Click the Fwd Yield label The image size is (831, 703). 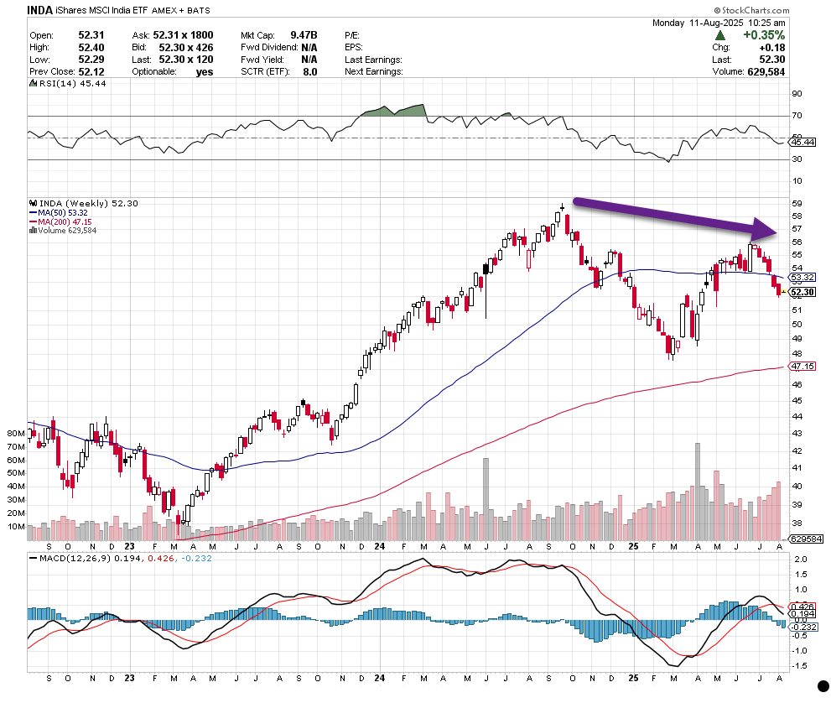262,60
